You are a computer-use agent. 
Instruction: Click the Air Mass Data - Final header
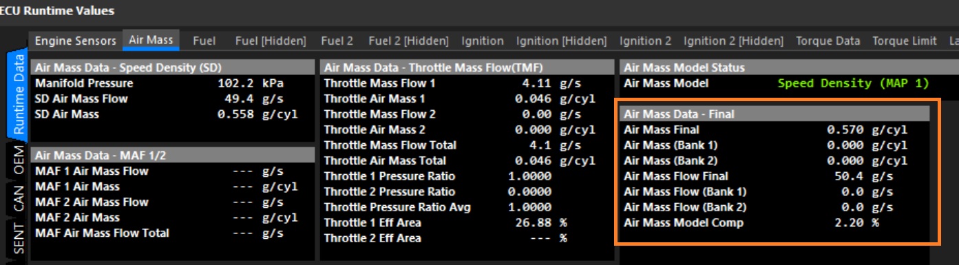pos(775,114)
